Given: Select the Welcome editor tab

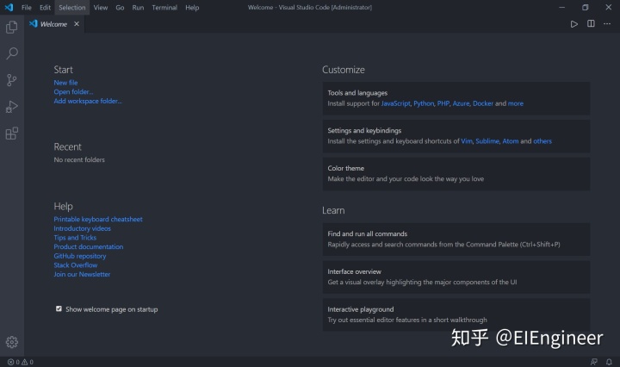Looking at the screenshot, I should [53, 24].
